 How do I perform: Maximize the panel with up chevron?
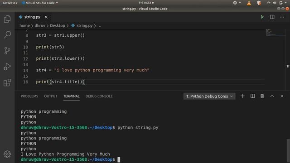[272, 96]
